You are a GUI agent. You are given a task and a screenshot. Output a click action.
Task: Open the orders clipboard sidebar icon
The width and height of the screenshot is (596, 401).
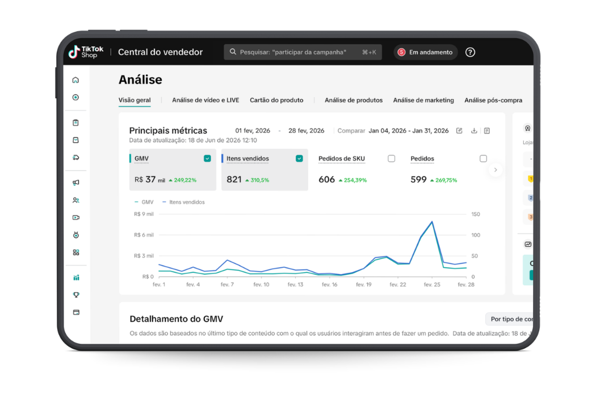75,123
